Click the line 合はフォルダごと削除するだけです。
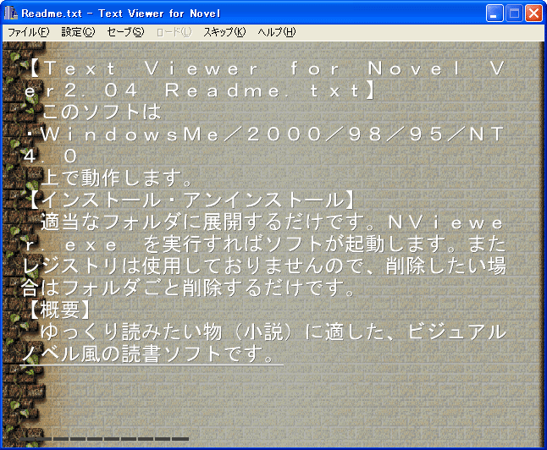The height and width of the screenshot is (450, 547). [188, 288]
